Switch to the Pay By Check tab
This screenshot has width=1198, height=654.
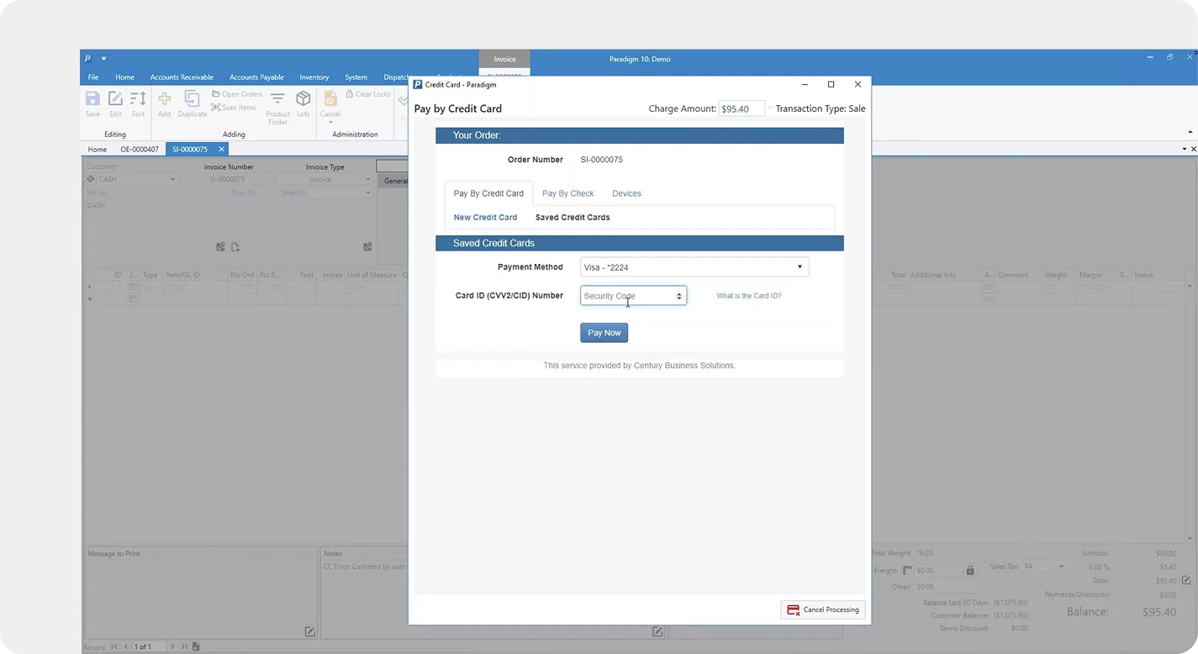(x=567, y=193)
